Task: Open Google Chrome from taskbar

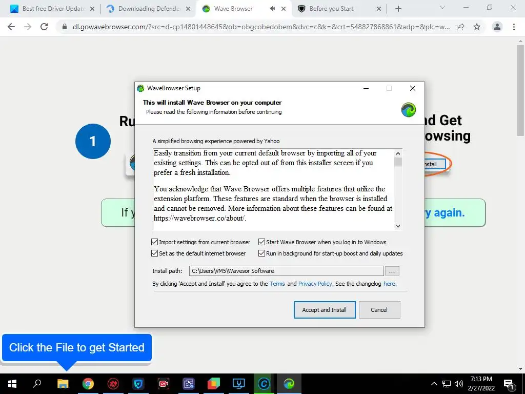Action: (88, 384)
